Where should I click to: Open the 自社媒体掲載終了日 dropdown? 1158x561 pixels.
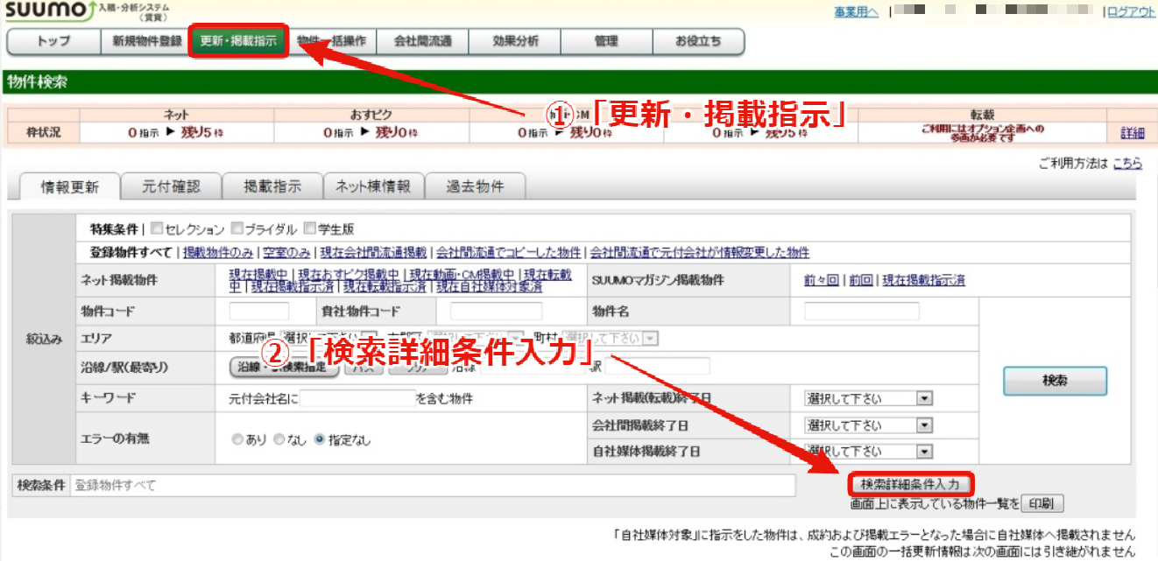[x=868, y=452]
